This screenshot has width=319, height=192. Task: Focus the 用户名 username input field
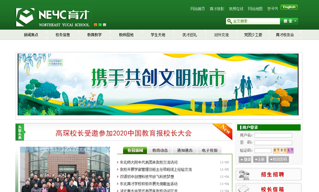273,135
